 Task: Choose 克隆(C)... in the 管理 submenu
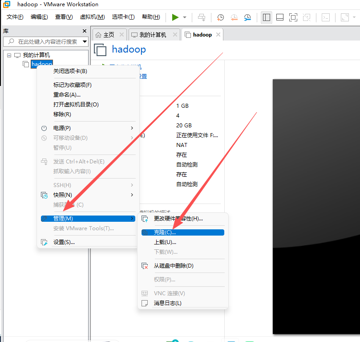click(x=183, y=232)
